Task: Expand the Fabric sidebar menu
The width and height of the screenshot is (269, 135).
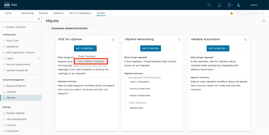Action: pos(39,59)
